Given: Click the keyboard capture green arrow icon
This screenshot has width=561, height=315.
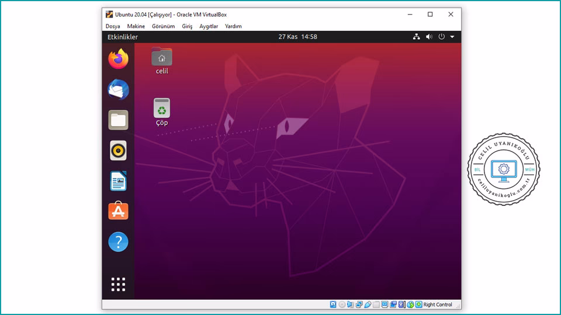Looking at the screenshot, I should 418,304.
